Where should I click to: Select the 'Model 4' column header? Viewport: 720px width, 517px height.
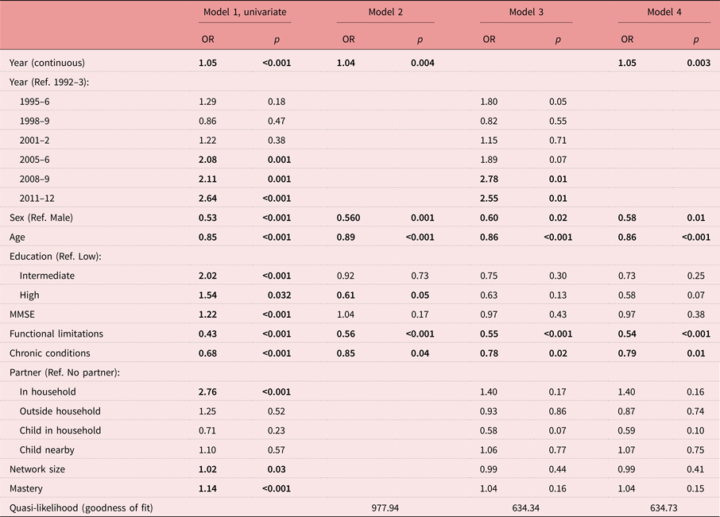coord(664,13)
